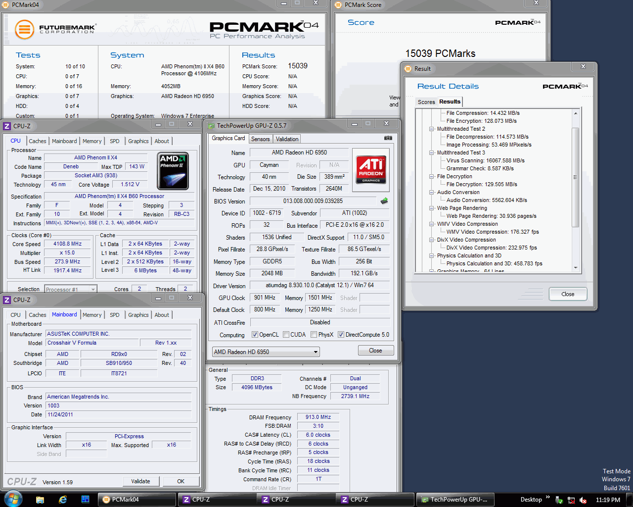
Task: Click the GPU-Z camera screenshot icon
Action: point(388,138)
